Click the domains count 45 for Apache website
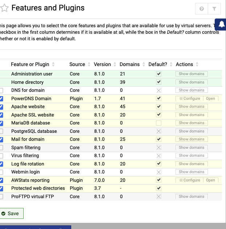226x229 pixels. coord(123,107)
